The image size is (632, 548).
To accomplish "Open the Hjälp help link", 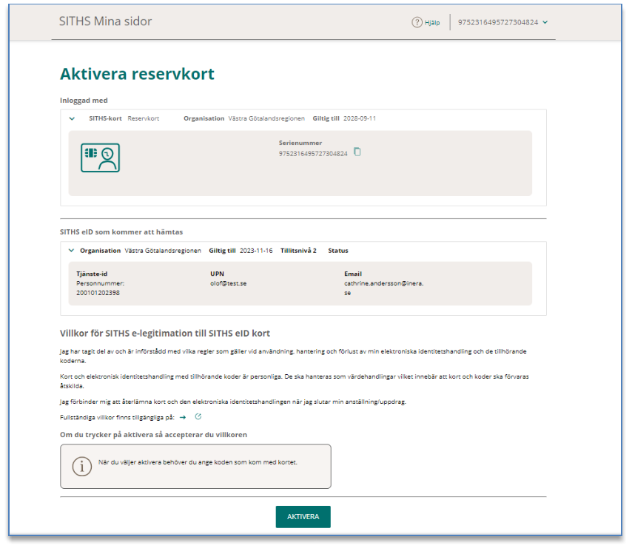I will 431,23.
